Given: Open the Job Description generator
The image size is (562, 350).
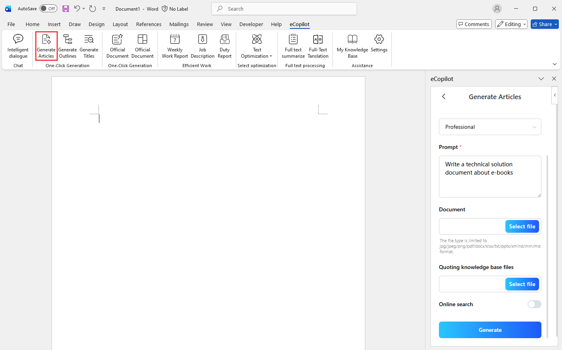Looking at the screenshot, I should coord(202,45).
